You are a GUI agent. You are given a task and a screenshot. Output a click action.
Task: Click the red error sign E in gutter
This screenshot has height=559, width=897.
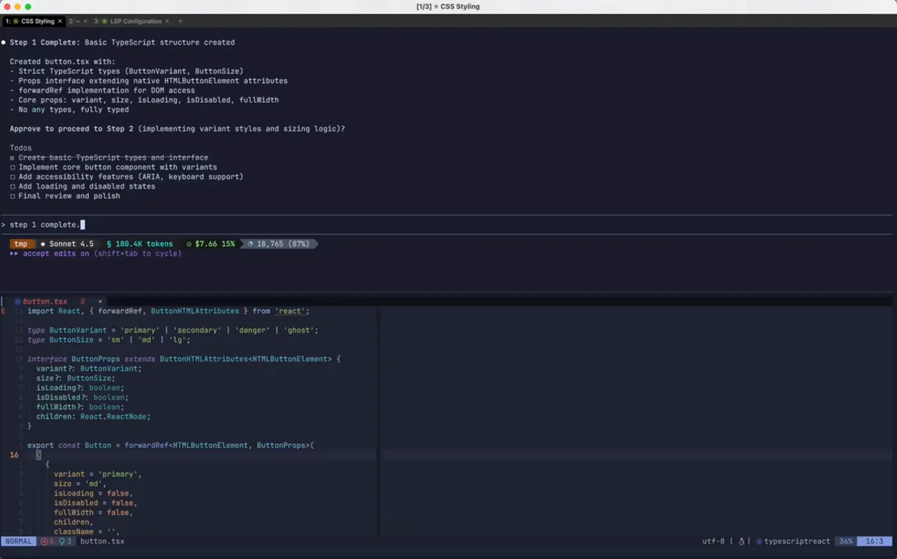coord(3,311)
